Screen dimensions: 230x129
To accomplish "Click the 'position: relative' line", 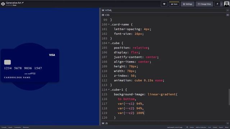I will tap(132, 48).
